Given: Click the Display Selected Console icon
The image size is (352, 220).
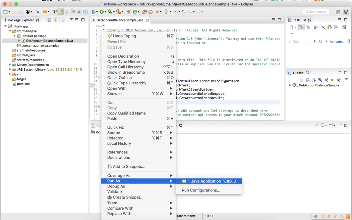Looking at the screenshot, I should click(322, 125).
